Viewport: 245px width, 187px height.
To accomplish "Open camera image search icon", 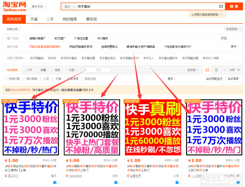I will point(221,7).
